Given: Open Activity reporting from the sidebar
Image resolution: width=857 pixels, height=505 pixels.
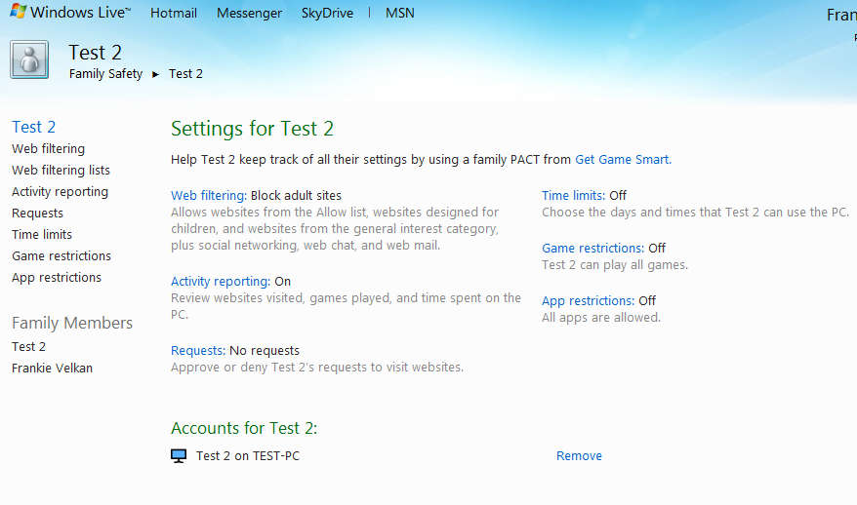Looking at the screenshot, I should pyautogui.click(x=60, y=192).
